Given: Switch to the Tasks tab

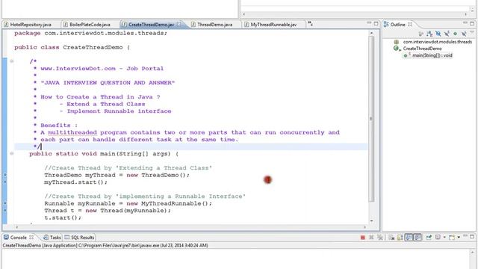Looking at the screenshot, I should 52,238.
